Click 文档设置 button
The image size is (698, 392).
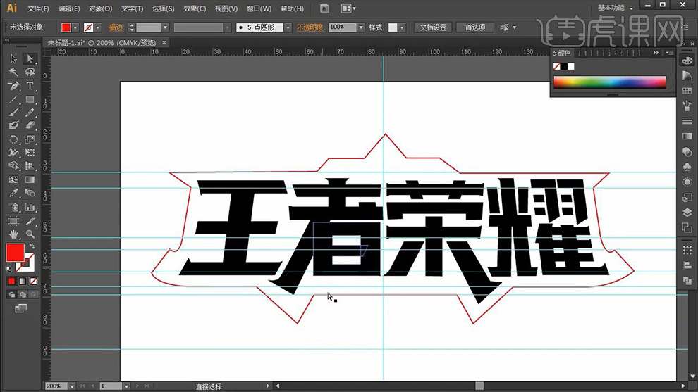(x=433, y=27)
